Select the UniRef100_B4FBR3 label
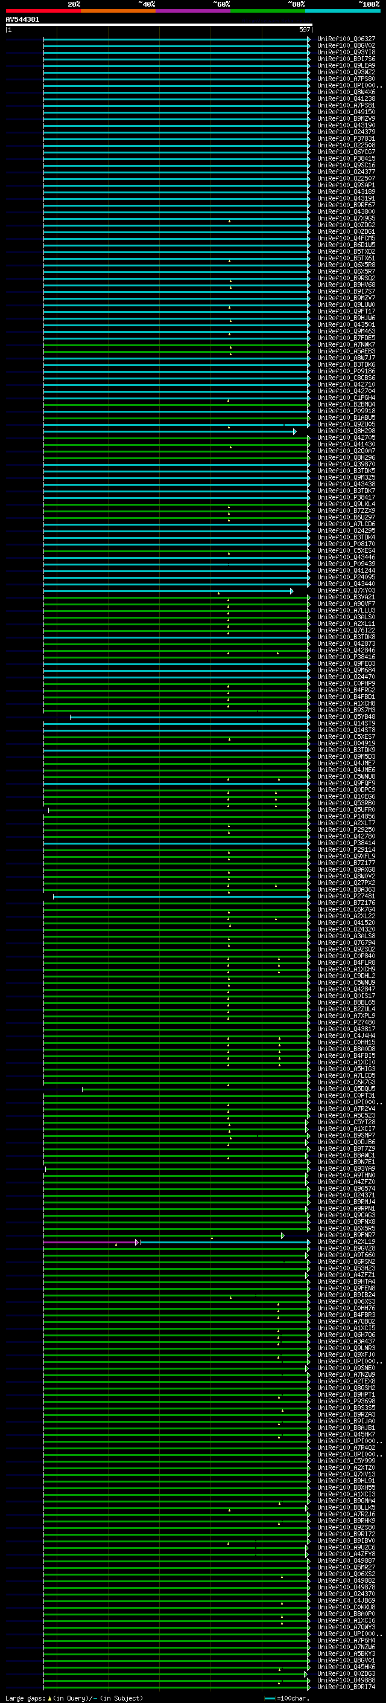386x1703 pixels. coord(346,1315)
